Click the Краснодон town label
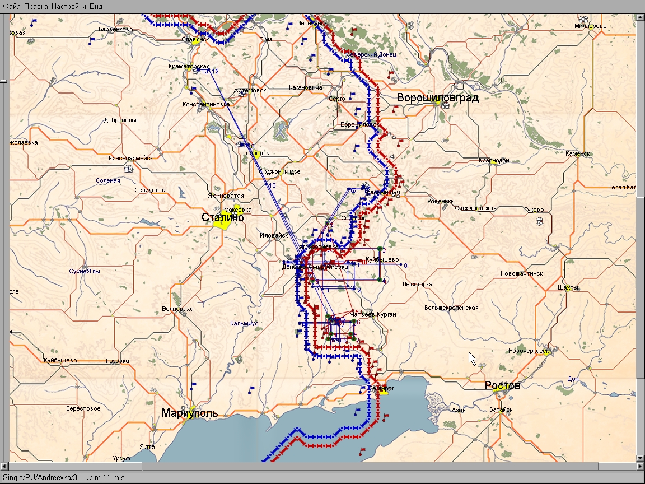The width and height of the screenshot is (645, 484). (x=494, y=161)
